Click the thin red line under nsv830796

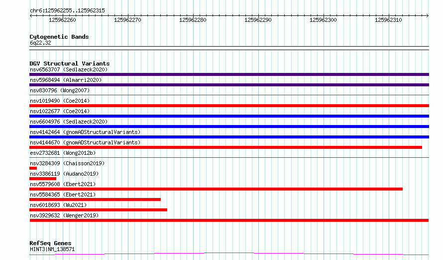click(229, 95)
